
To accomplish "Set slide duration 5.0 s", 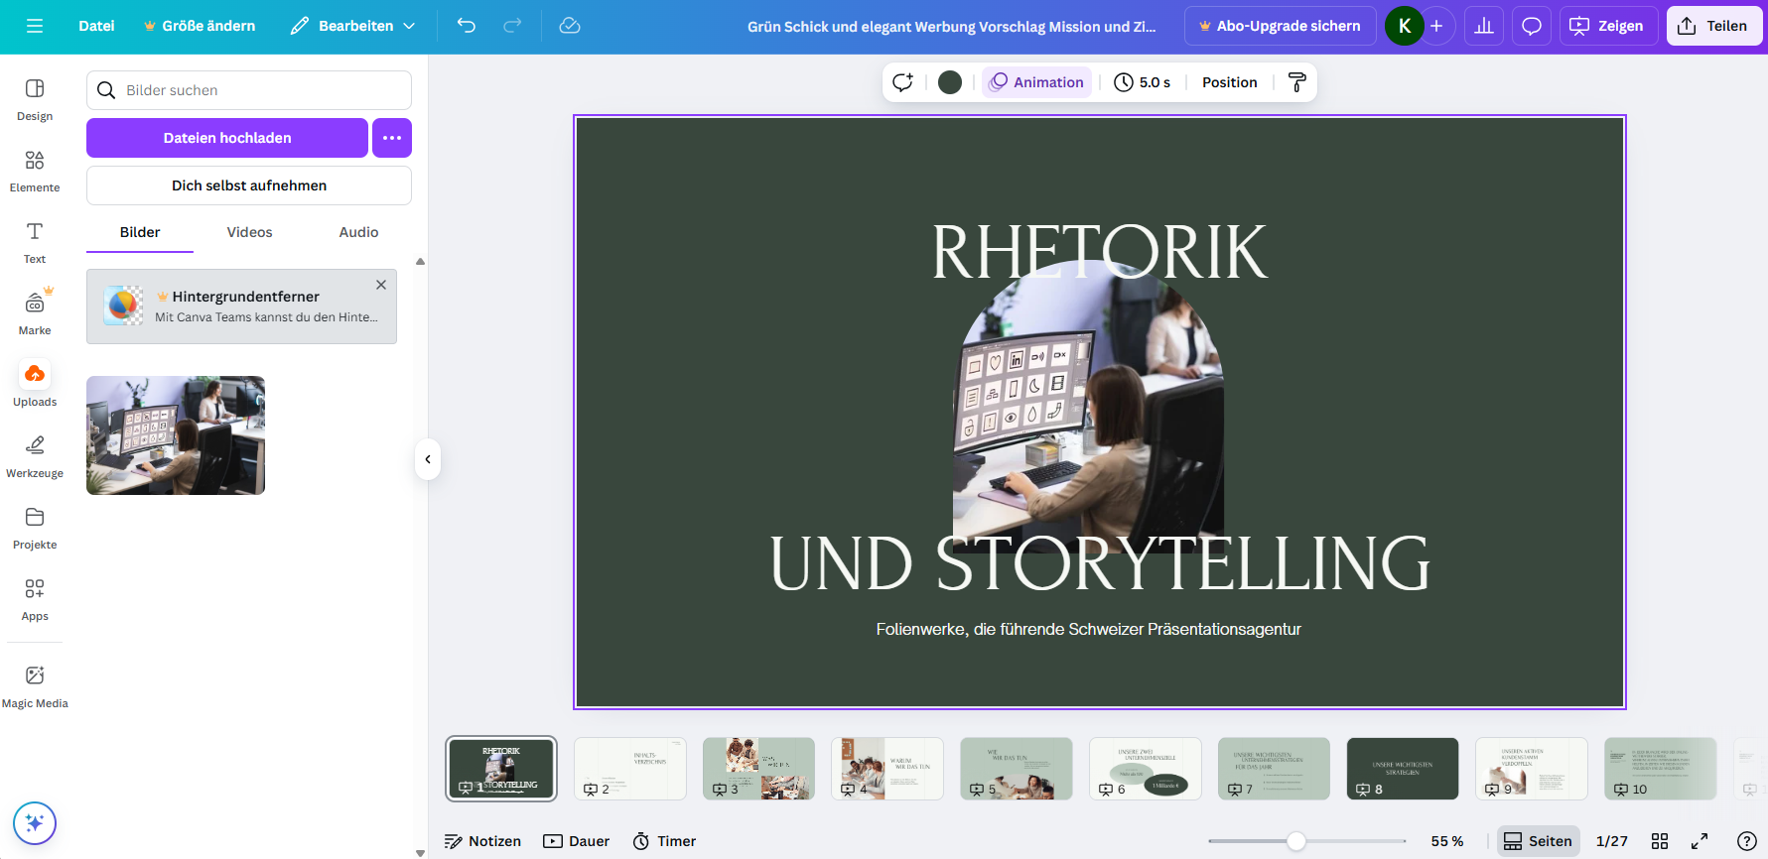I will pyautogui.click(x=1142, y=82).
